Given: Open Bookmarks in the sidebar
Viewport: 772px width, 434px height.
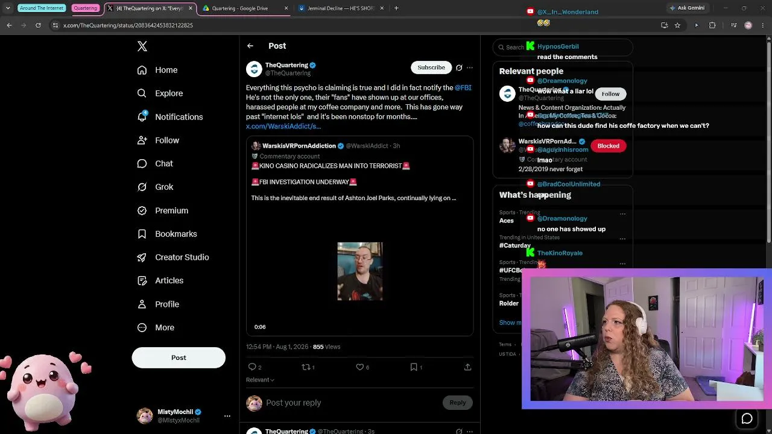Looking at the screenshot, I should click(x=167, y=234).
